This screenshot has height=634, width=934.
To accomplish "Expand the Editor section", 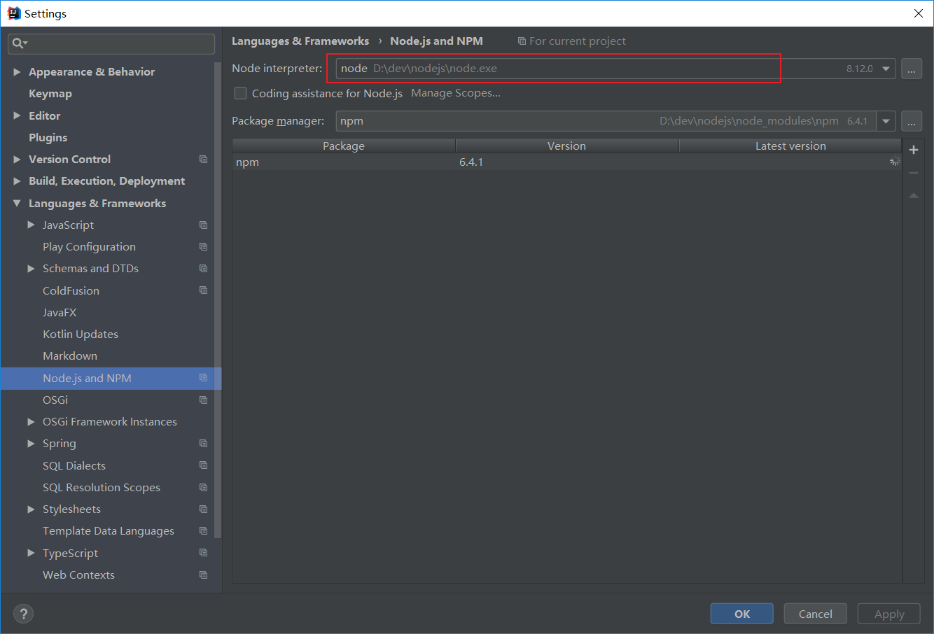I will pyautogui.click(x=17, y=115).
